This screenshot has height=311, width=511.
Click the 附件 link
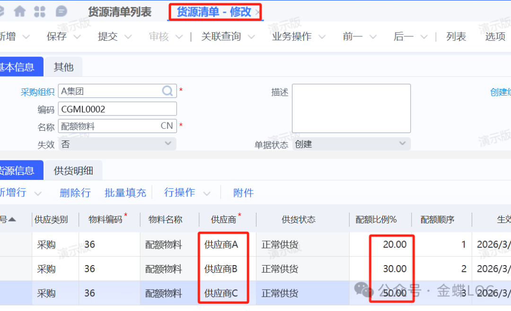pos(243,193)
